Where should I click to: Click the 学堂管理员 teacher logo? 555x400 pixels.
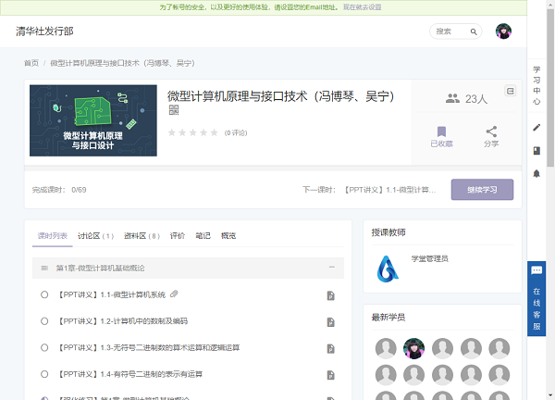click(x=388, y=269)
